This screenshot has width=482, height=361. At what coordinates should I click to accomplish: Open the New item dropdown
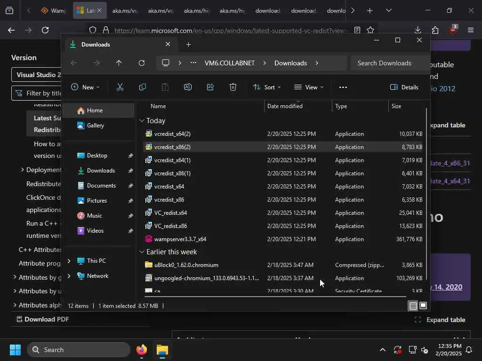(x=85, y=87)
